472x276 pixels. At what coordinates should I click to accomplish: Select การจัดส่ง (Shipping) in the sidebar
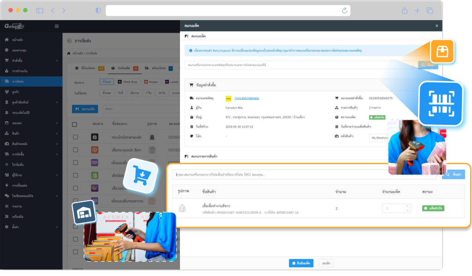click(x=31, y=81)
